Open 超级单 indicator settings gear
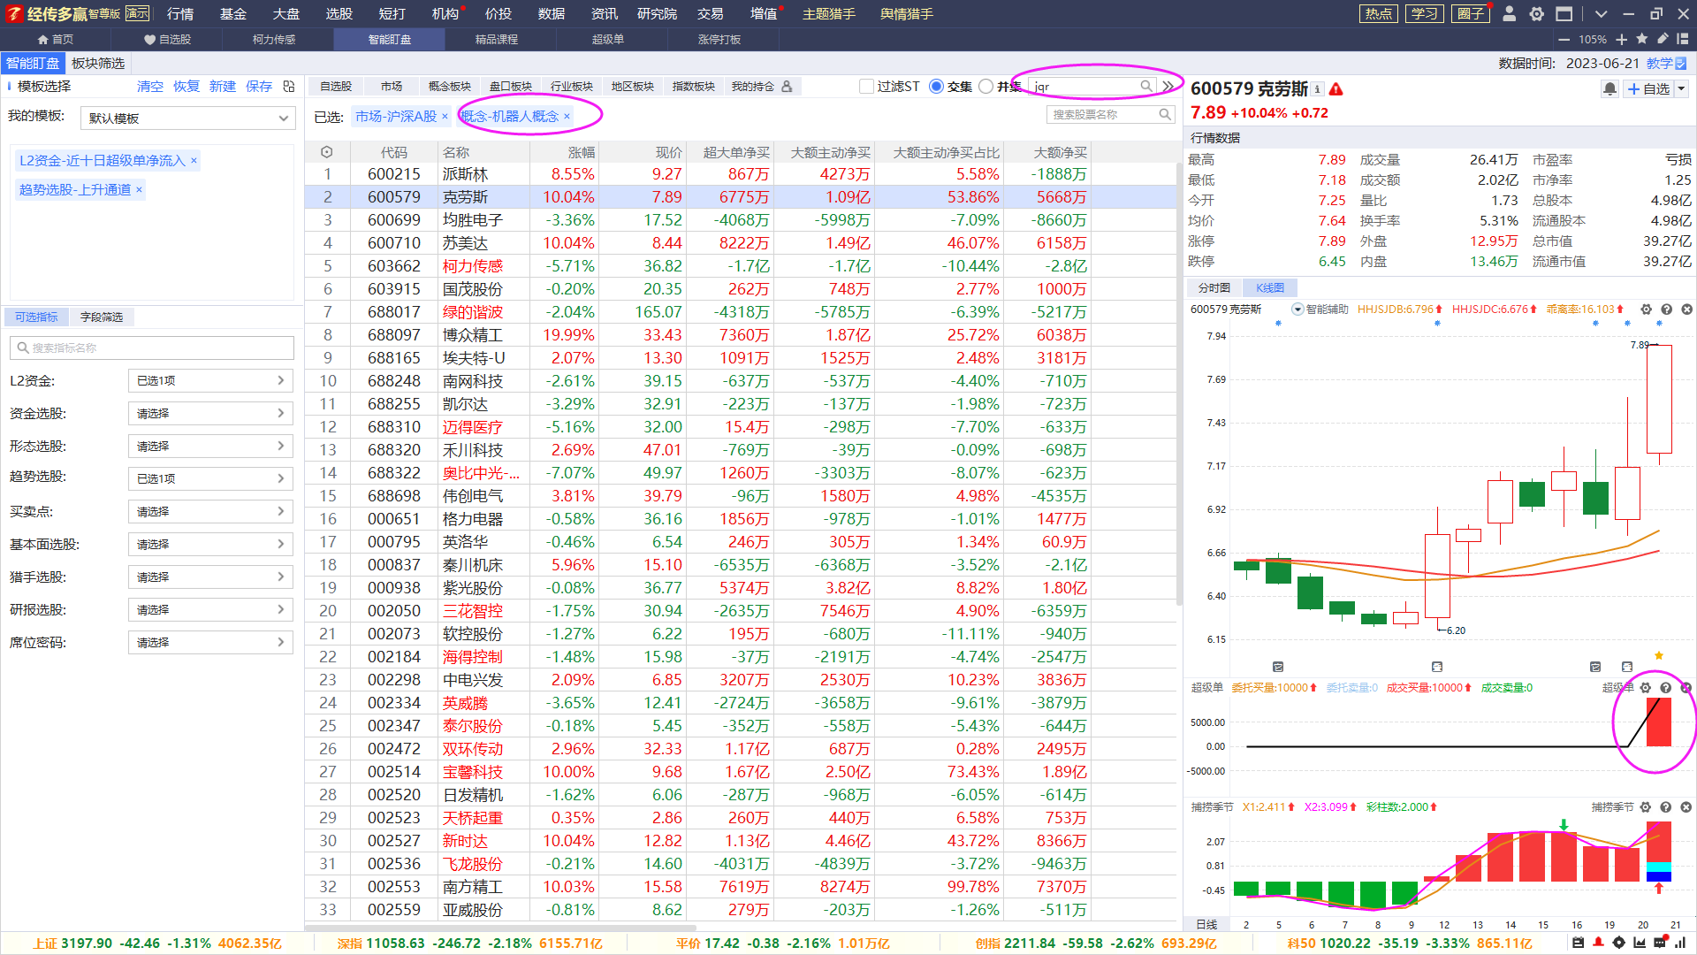Screen dimensions: 1697x955 1645,687
